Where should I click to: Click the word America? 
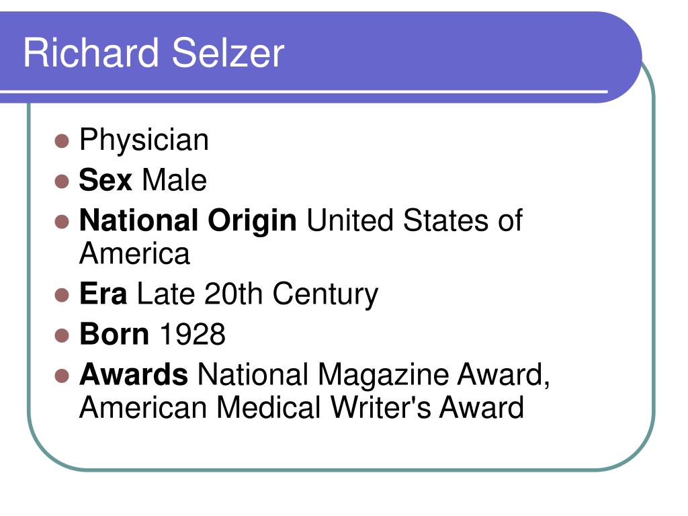134,253
